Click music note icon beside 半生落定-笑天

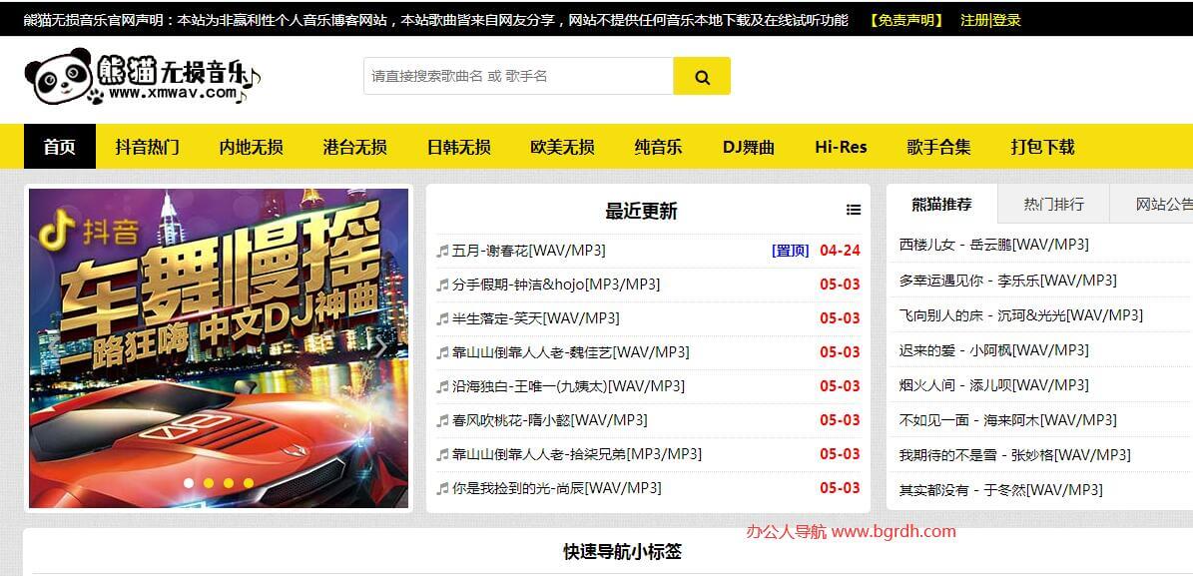(x=442, y=318)
